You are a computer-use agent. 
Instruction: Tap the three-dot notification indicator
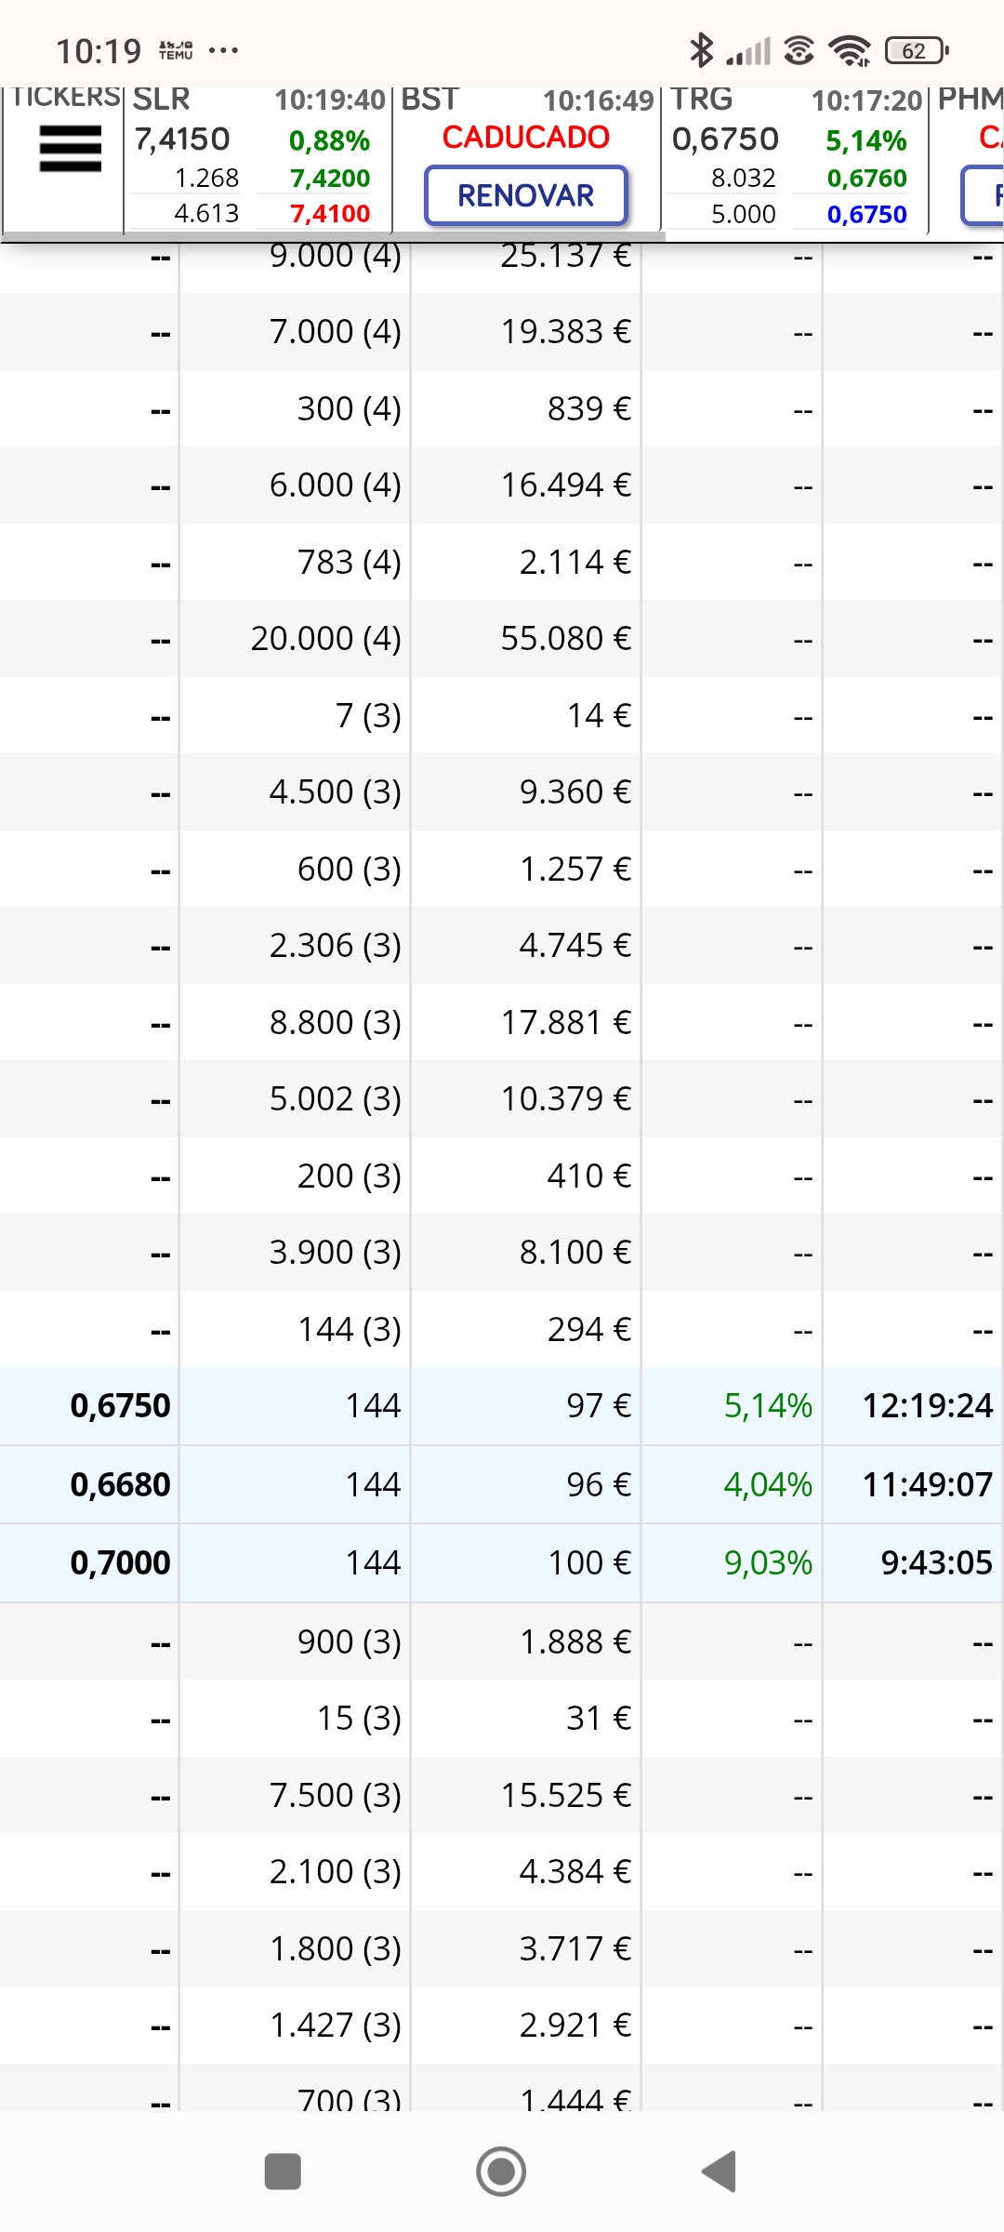point(223,50)
